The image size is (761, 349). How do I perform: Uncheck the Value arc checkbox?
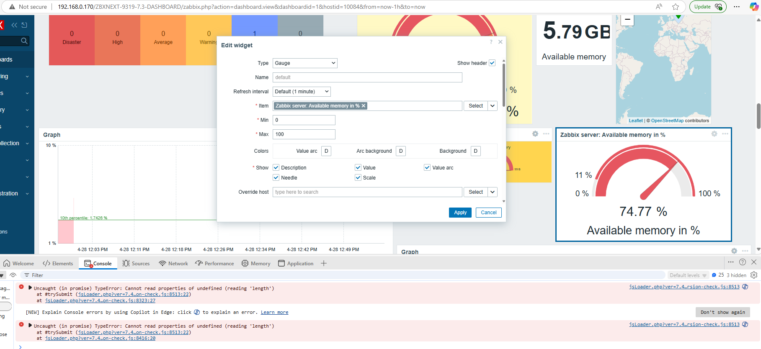click(x=427, y=167)
